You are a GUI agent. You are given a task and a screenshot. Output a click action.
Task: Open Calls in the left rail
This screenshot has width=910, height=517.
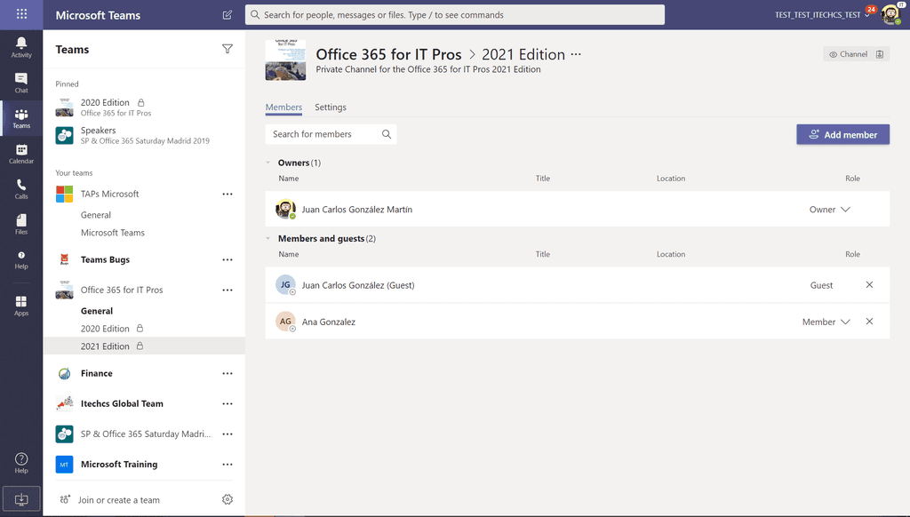tap(21, 189)
